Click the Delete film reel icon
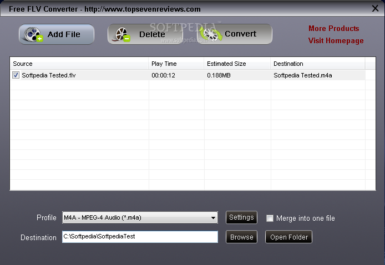385x265 pixels. (x=122, y=34)
